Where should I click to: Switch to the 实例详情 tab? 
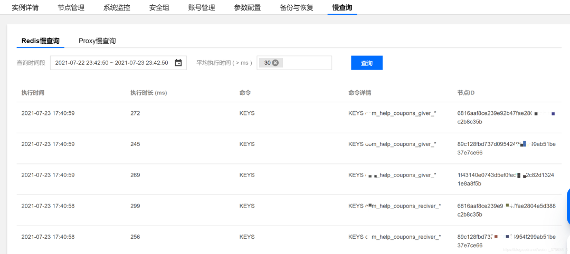pos(25,7)
